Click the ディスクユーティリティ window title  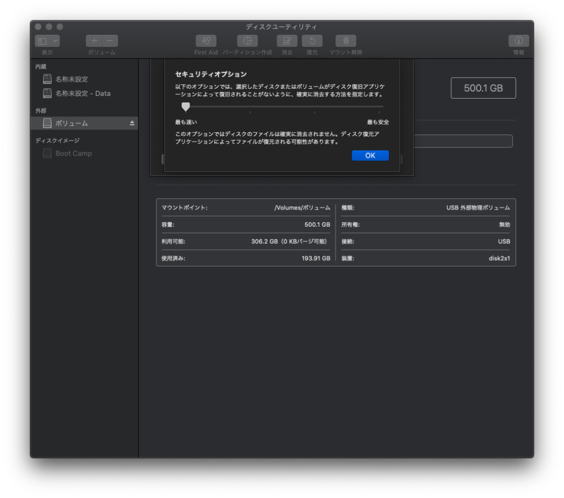point(281,26)
